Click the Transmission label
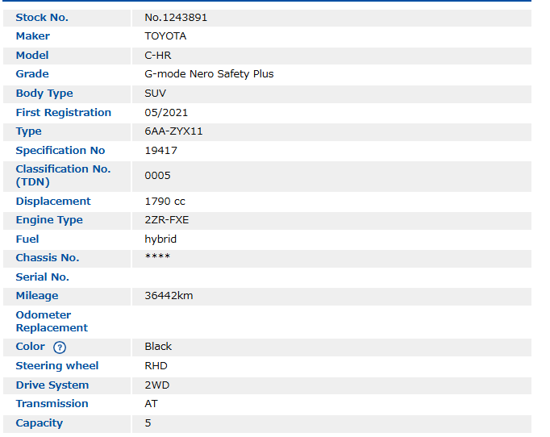This screenshot has height=437, width=550. 52,404
